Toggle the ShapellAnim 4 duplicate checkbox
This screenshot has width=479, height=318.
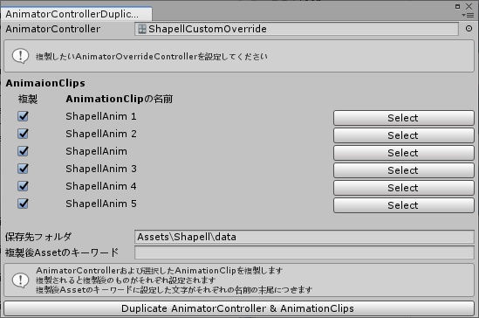click(23, 186)
